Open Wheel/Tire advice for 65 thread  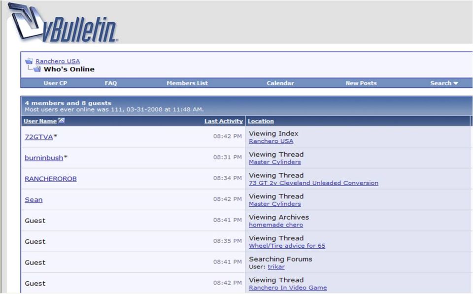[287, 246]
